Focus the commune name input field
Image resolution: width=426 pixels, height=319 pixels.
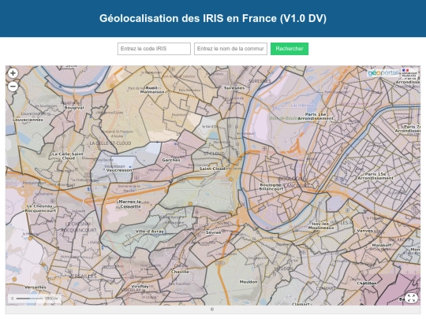230,49
